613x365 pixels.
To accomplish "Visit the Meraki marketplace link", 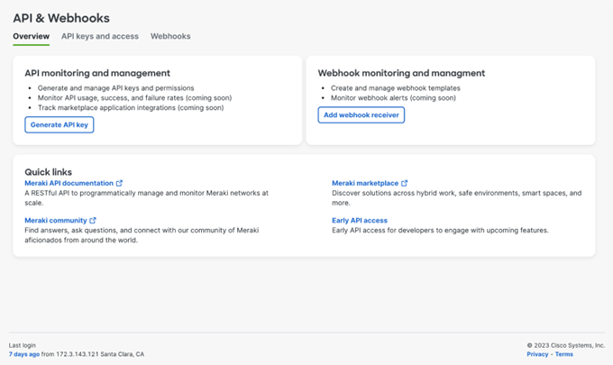I will click(364, 183).
